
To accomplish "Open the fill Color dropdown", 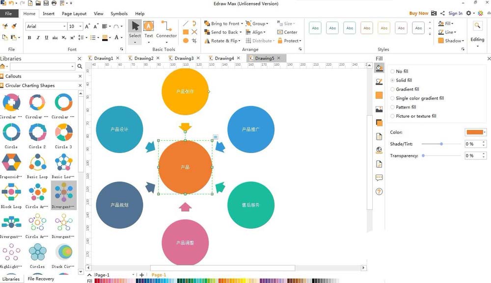I will click(485, 132).
